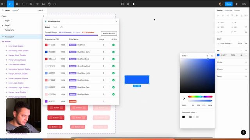Open the Page 2 dropdown in Layers header
This screenshot has width=250, height=140.
point(41,10)
